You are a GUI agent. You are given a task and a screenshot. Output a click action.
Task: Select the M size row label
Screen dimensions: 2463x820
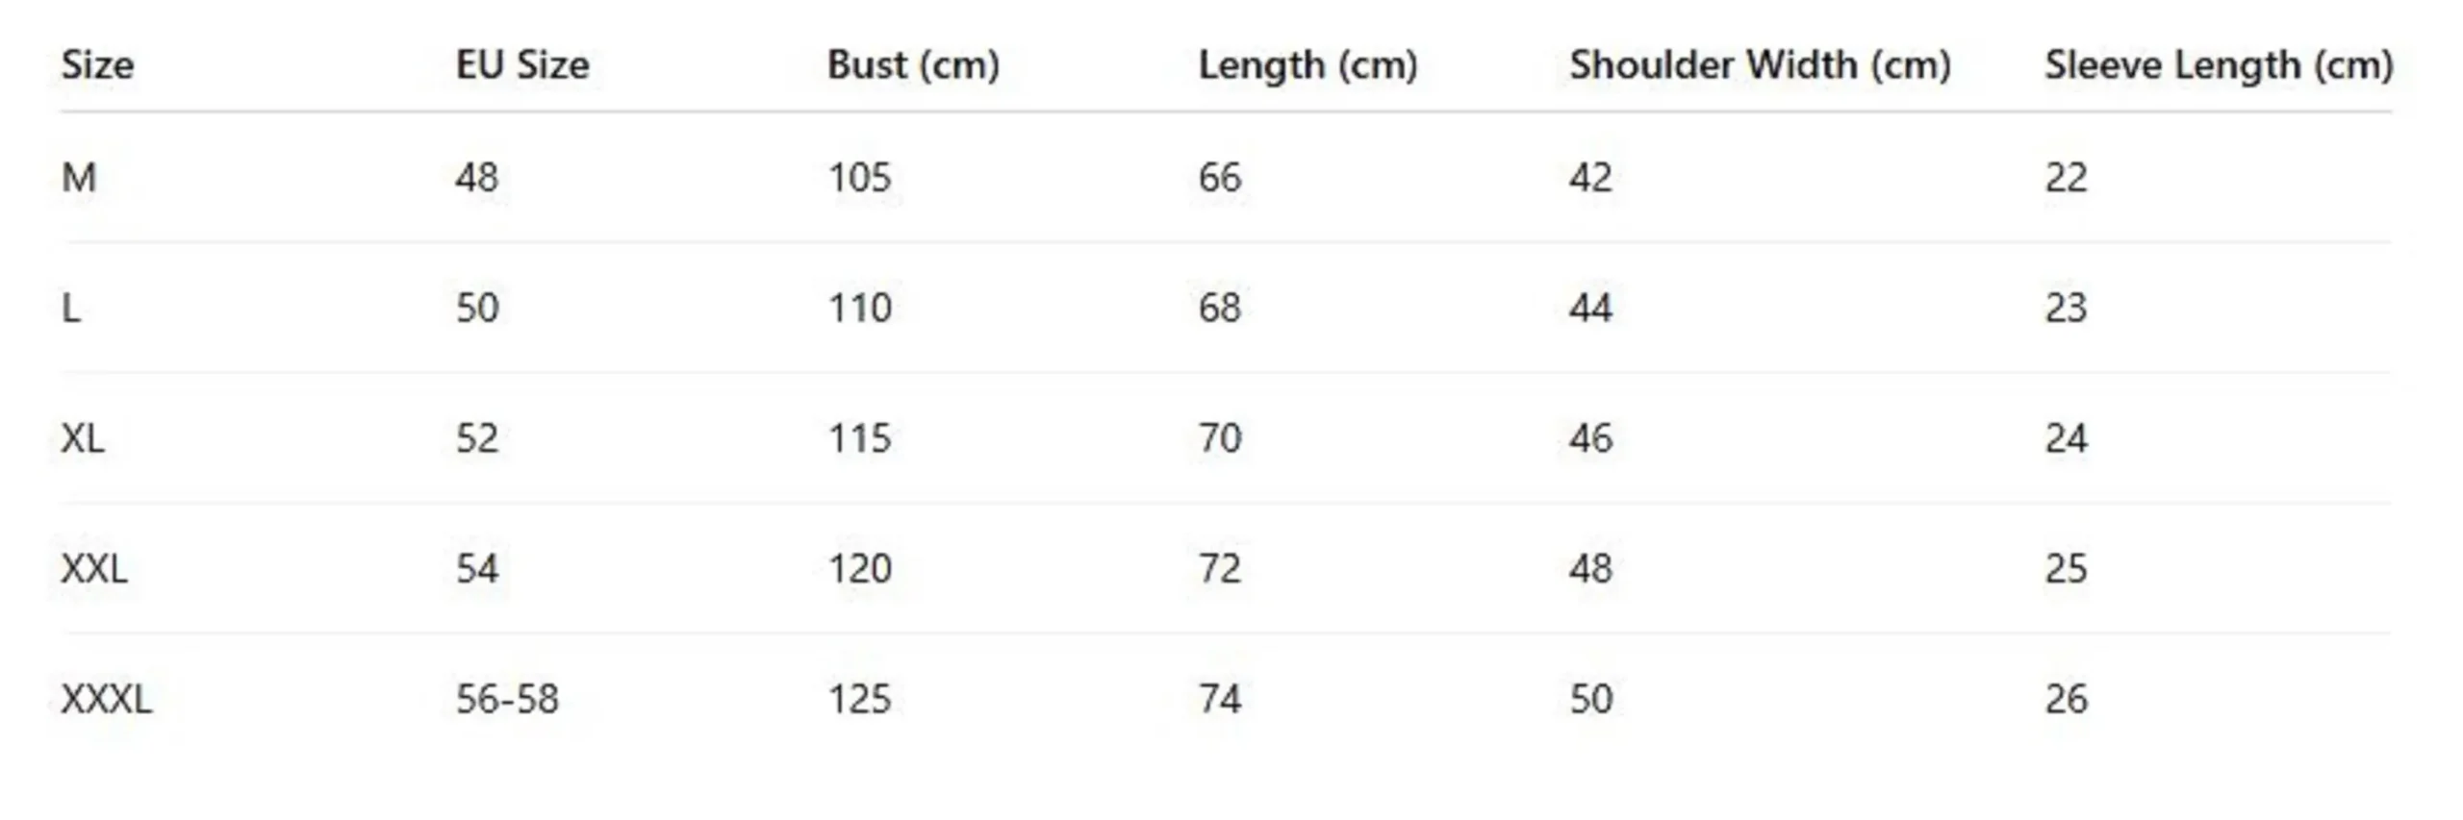(79, 178)
